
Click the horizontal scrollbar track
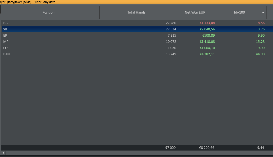pos(139,153)
